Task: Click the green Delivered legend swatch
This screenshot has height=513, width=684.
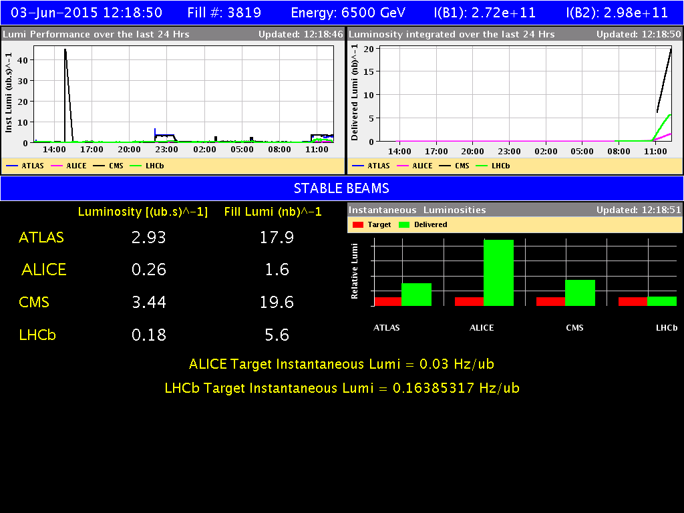Action: click(x=404, y=224)
